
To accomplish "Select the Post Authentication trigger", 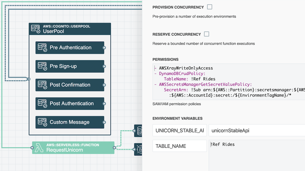I will (70, 104).
